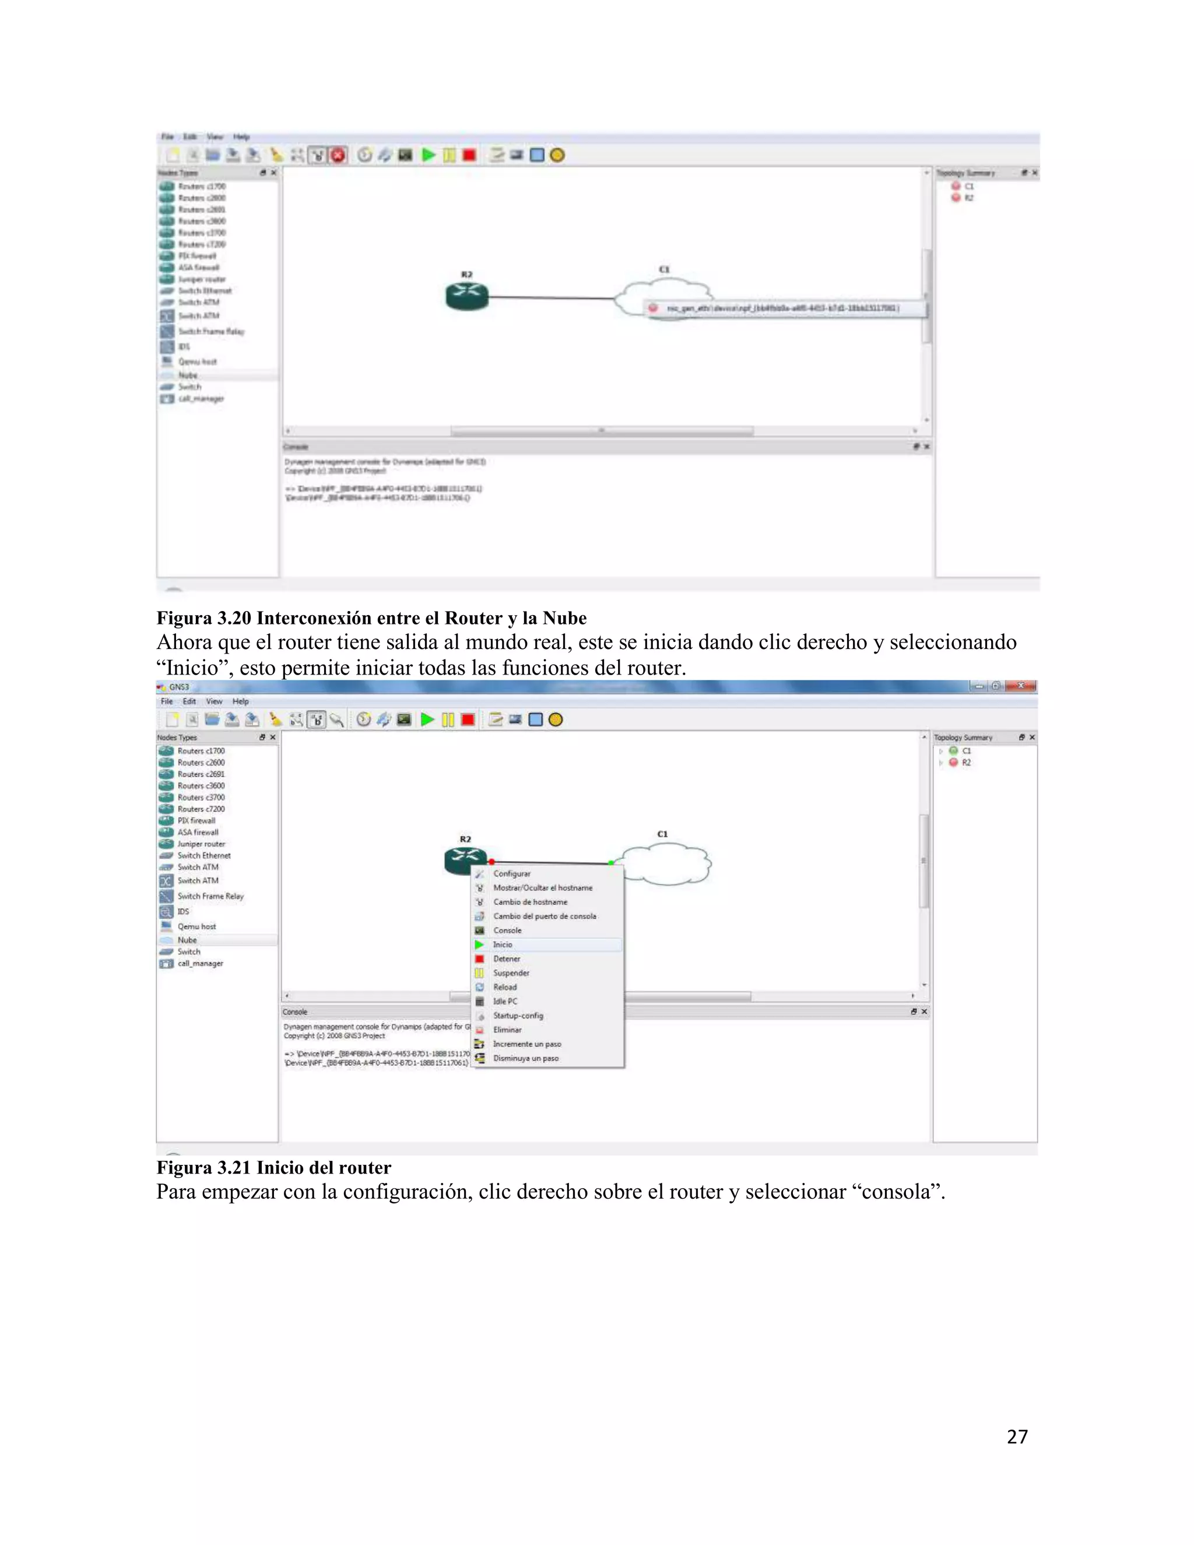Click the New project icon in lower GNS3 toolbar
This screenshot has width=1194, height=1545.
[173, 719]
